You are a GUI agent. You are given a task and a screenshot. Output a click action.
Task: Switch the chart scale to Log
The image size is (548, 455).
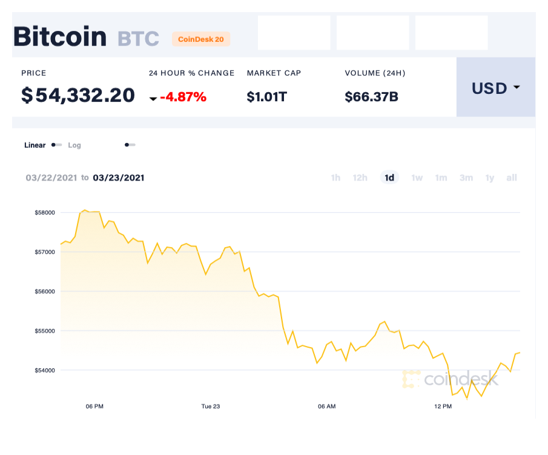click(x=74, y=145)
